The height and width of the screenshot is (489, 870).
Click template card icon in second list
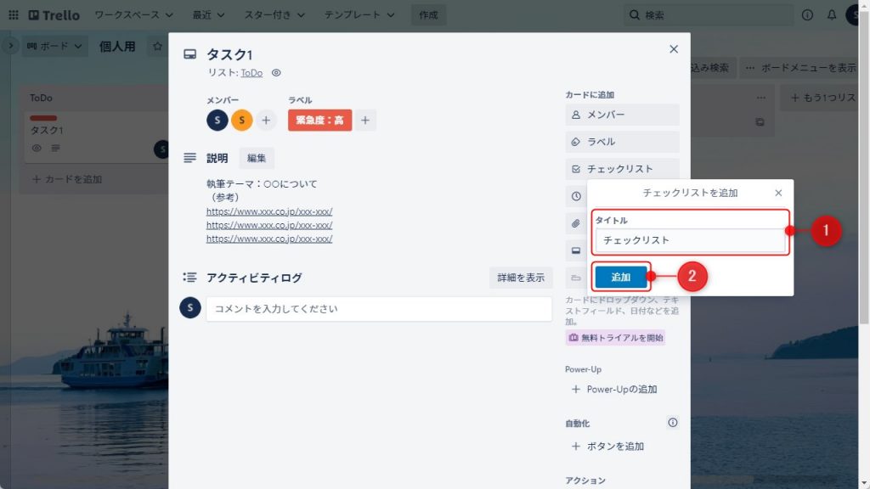(760, 122)
